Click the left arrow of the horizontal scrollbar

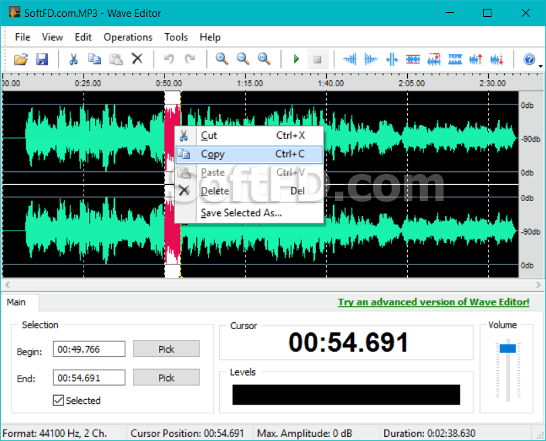7,285
